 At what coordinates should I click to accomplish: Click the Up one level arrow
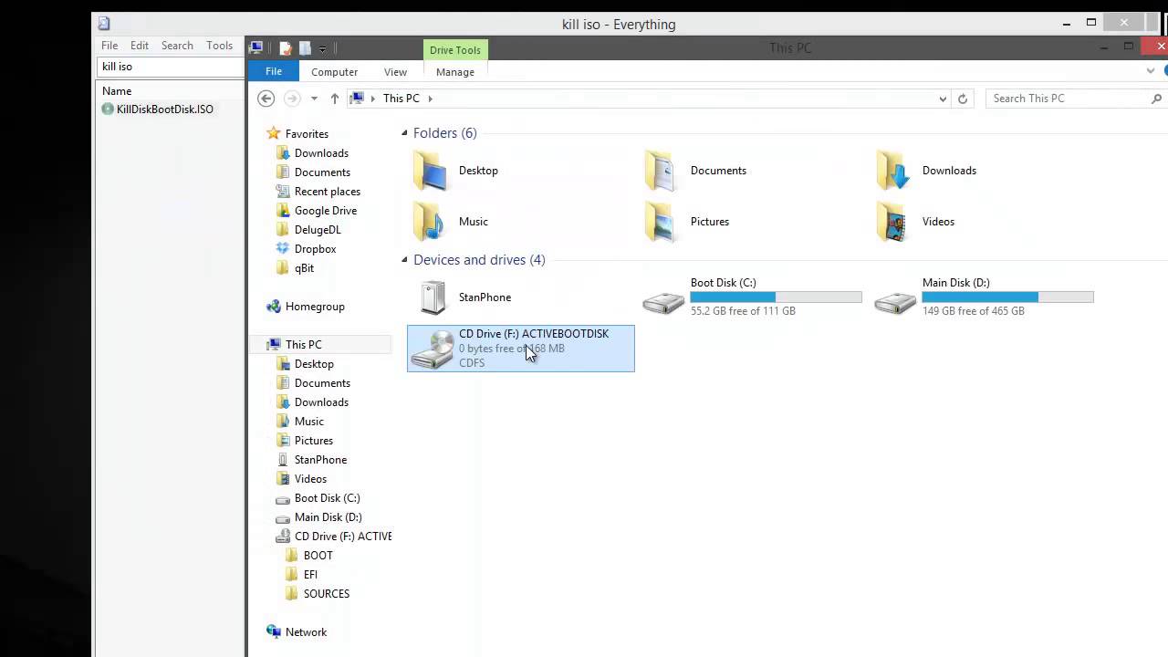[335, 99]
